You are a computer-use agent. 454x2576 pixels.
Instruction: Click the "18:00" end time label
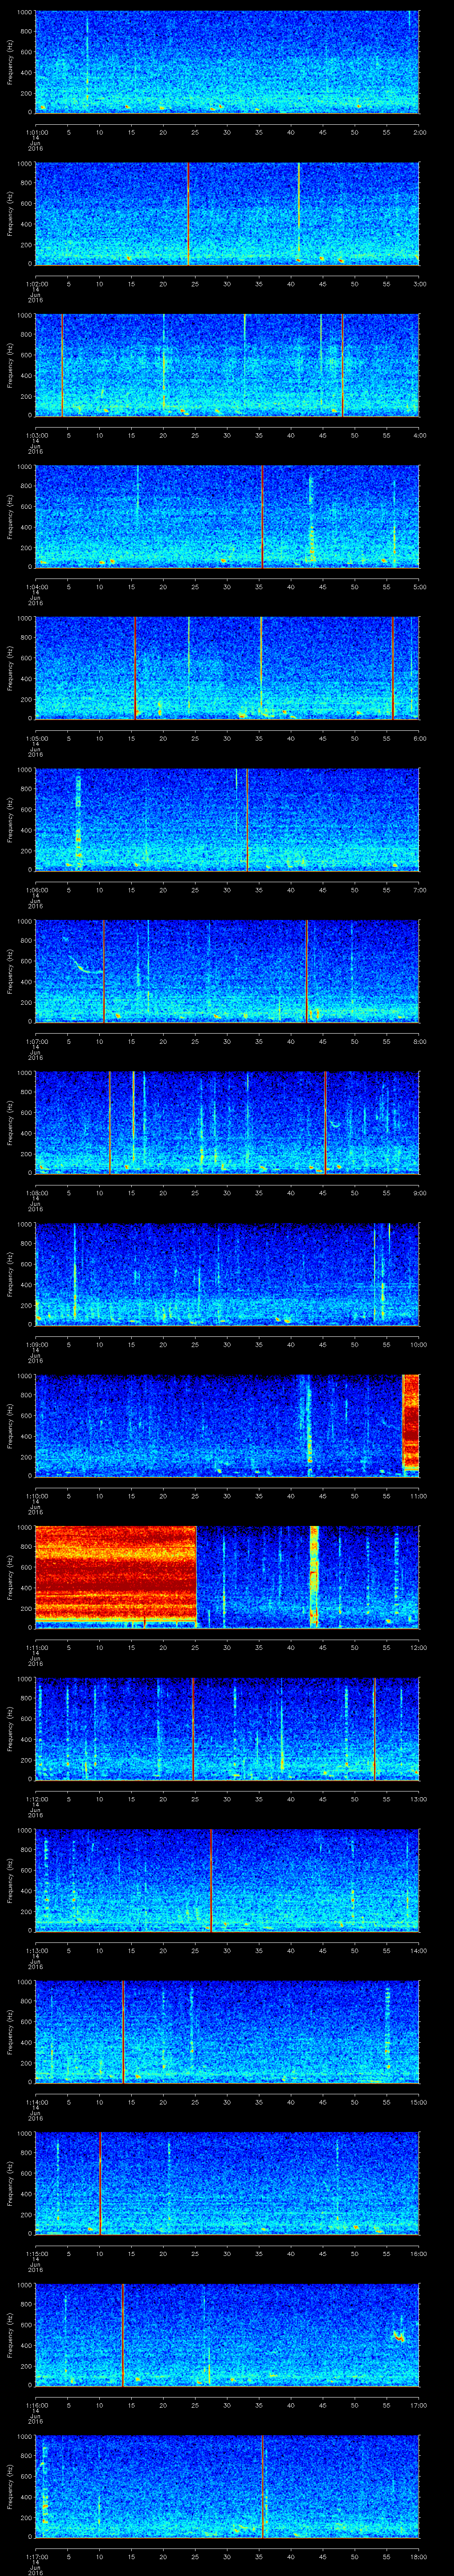point(418,2556)
